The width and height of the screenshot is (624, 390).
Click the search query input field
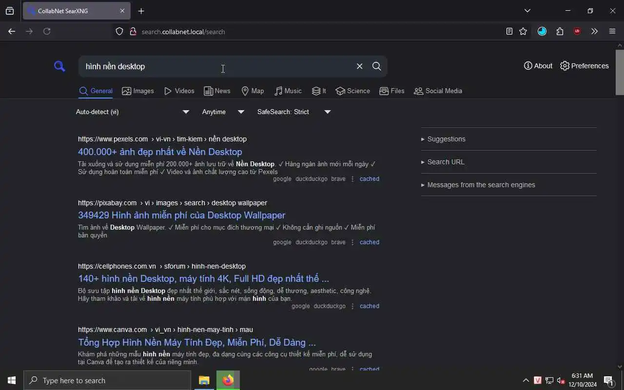pyautogui.click(x=217, y=66)
